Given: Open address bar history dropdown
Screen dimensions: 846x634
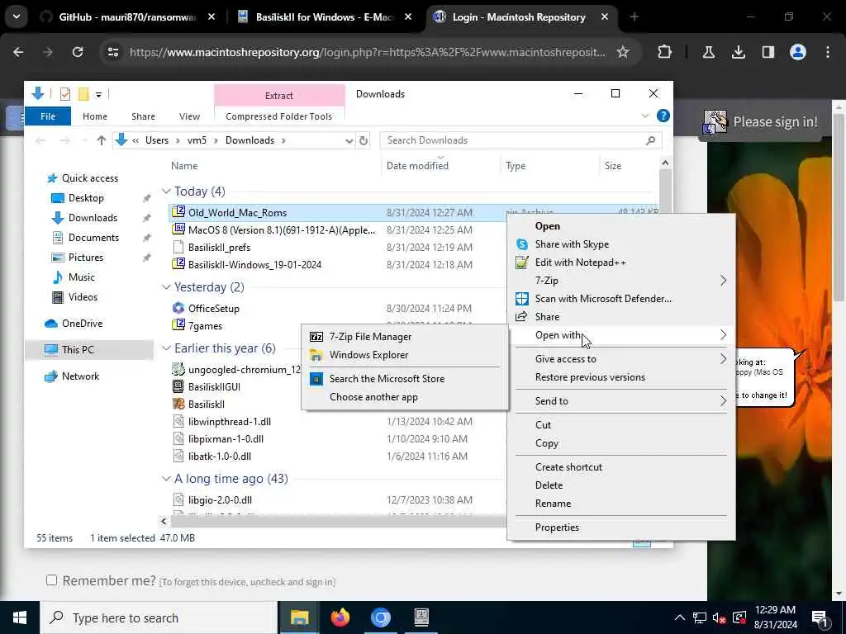Looking at the screenshot, I should pyautogui.click(x=349, y=140).
